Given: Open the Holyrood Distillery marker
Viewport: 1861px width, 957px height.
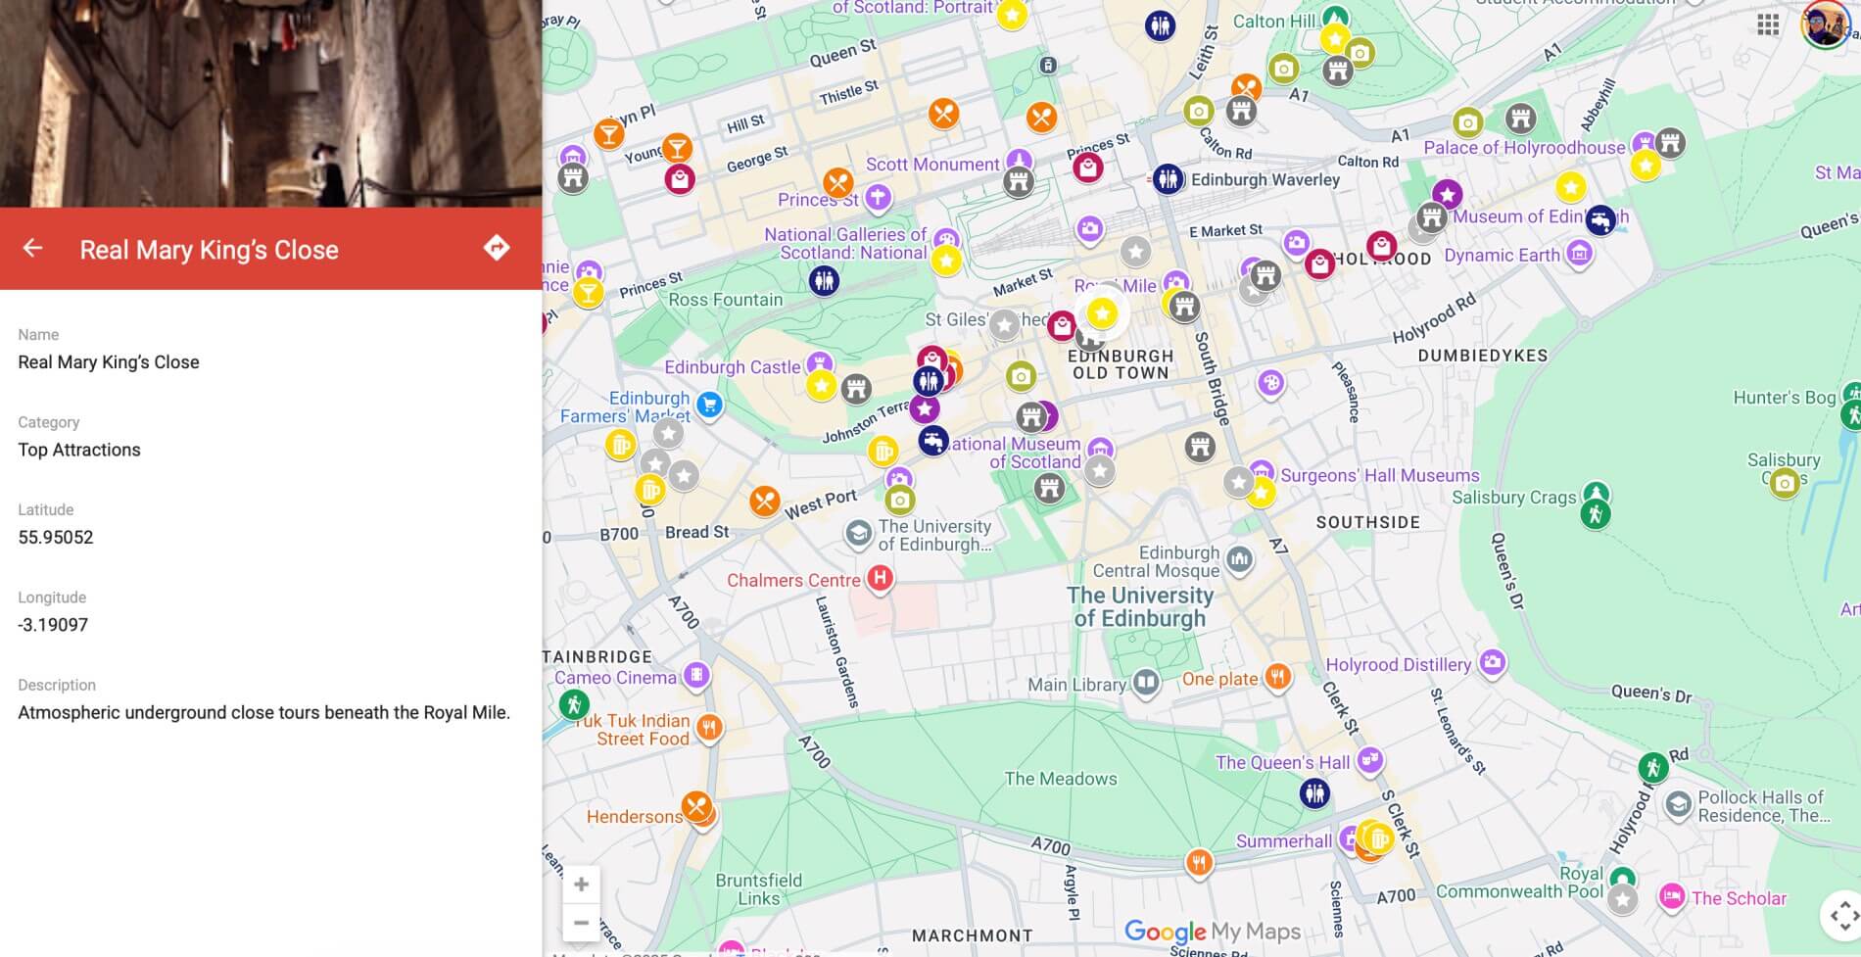Looking at the screenshot, I should click(1492, 663).
